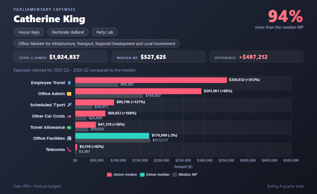
Task: Click the Employee Travel red bar
Action: click(151, 80)
